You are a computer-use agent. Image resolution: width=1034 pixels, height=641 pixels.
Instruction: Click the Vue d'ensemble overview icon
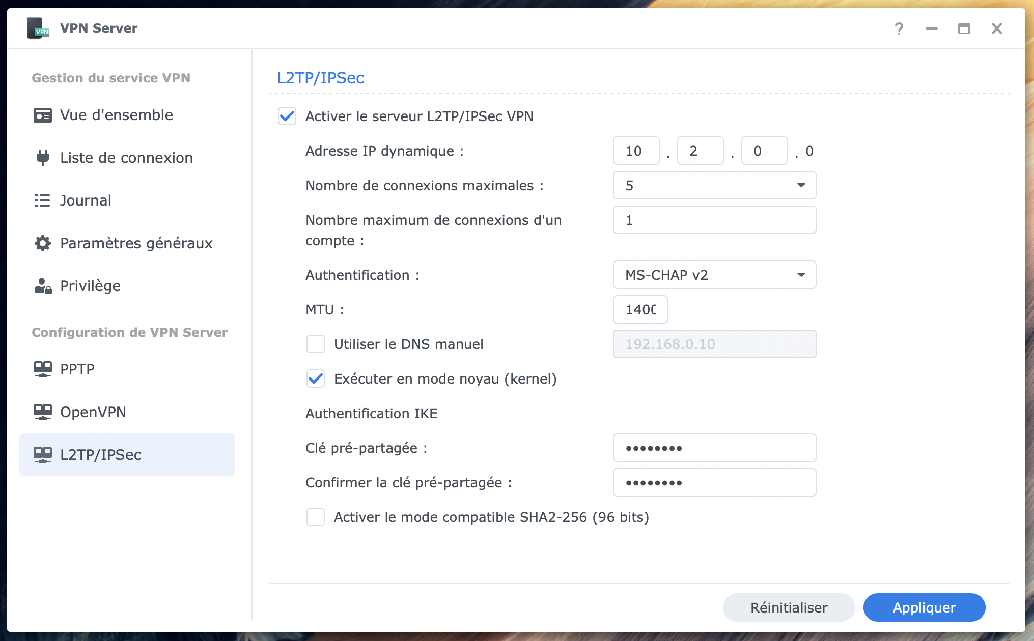pyautogui.click(x=42, y=115)
